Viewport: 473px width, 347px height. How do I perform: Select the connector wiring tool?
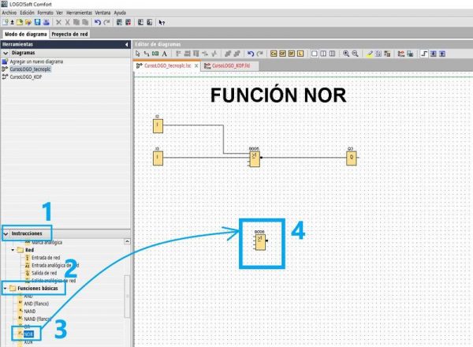point(147,53)
